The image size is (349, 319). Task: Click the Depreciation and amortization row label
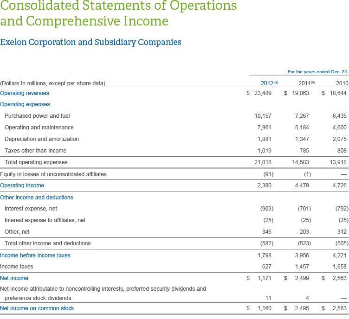point(42,139)
